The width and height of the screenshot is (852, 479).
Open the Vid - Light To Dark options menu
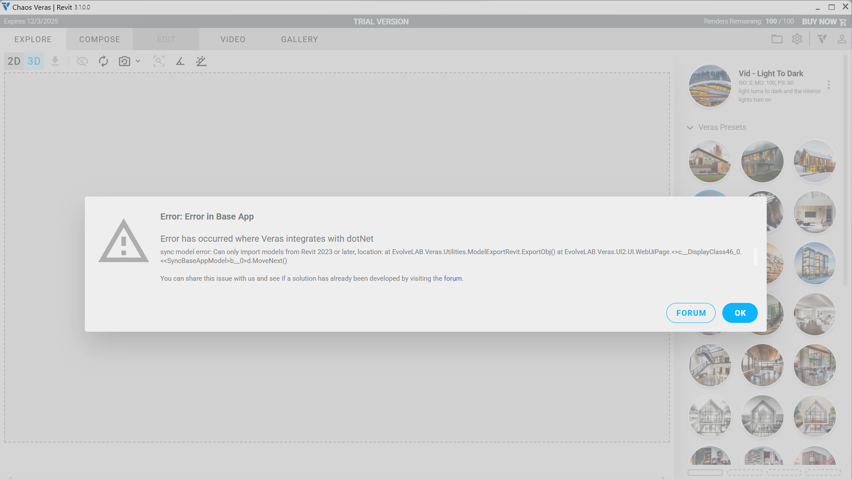pyautogui.click(x=828, y=85)
